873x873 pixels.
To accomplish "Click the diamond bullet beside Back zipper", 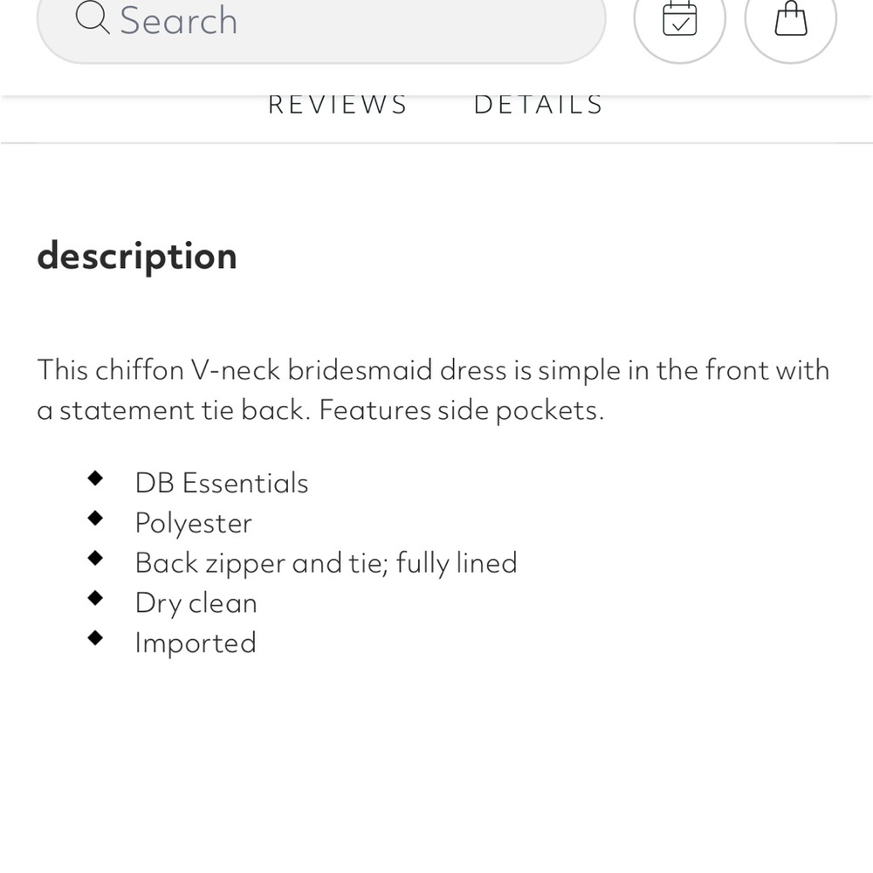I will pyautogui.click(x=95, y=558).
